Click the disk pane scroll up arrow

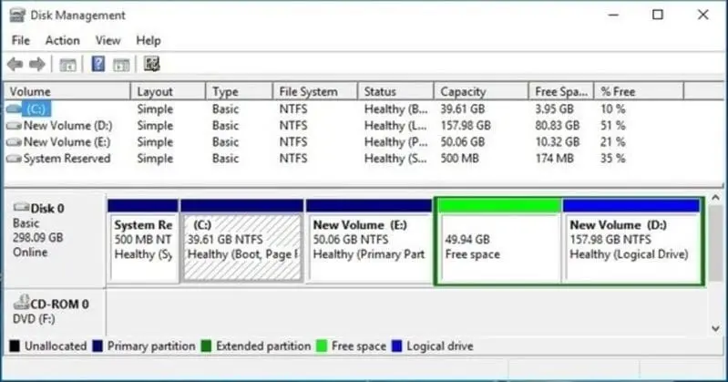click(715, 198)
